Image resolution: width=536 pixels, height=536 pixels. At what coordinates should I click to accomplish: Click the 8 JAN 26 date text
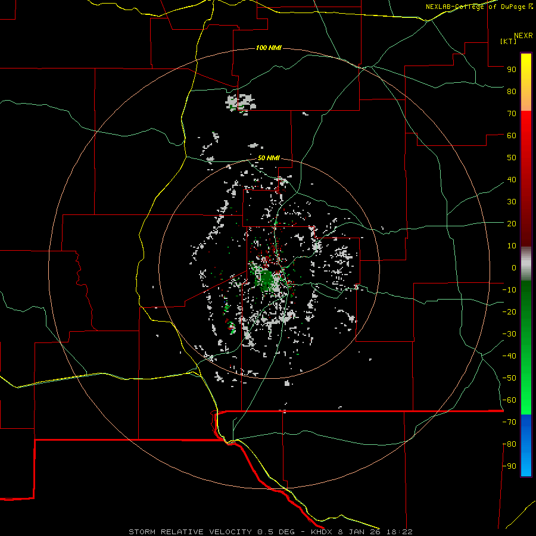(359, 532)
